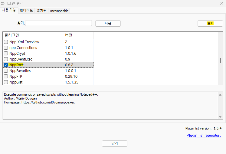Click the Author: Vitaliy Dovgan line
Viewport: 226px width, 154px height.
click(20, 98)
